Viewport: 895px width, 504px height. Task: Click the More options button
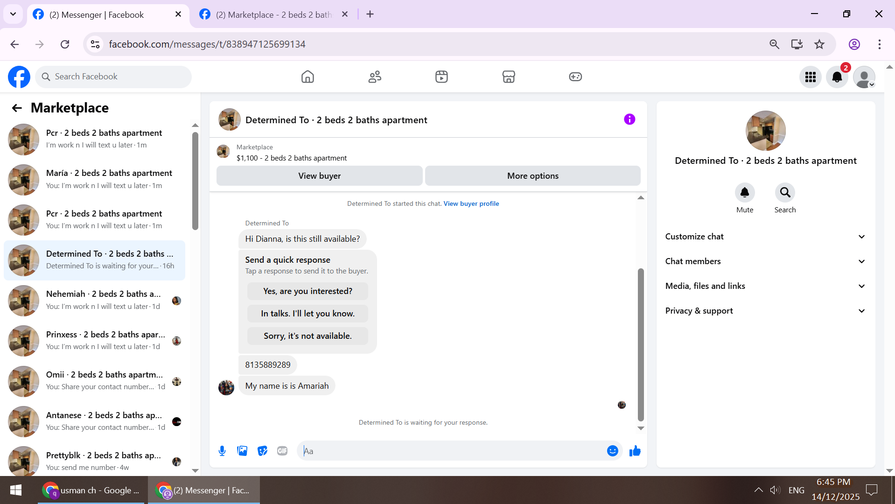click(x=532, y=176)
